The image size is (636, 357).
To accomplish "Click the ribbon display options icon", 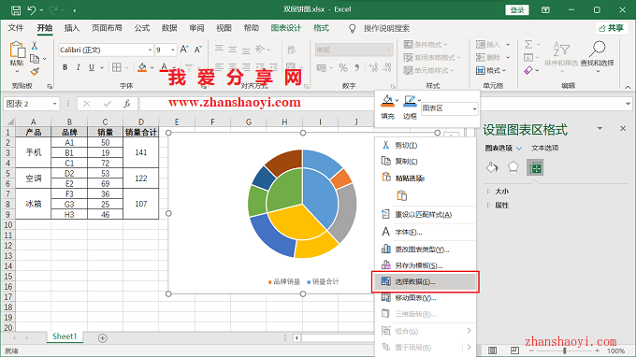I will tap(545, 10).
